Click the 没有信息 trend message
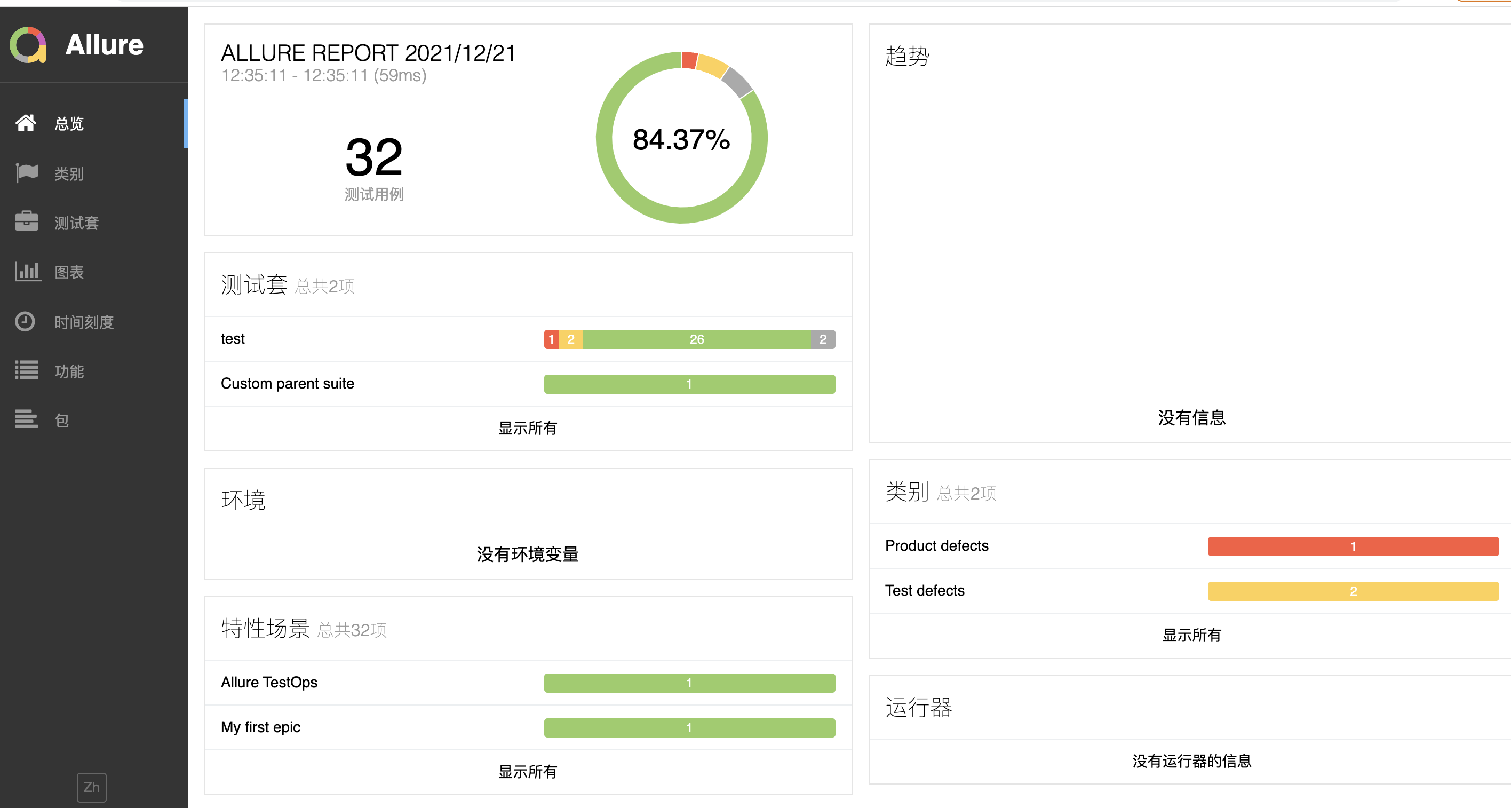Image resolution: width=1511 pixels, height=808 pixels. click(x=1192, y=417)
